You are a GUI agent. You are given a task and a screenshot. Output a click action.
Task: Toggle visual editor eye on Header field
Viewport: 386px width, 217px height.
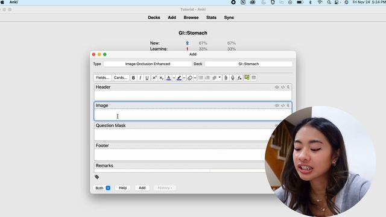click(x=277, y=87)
